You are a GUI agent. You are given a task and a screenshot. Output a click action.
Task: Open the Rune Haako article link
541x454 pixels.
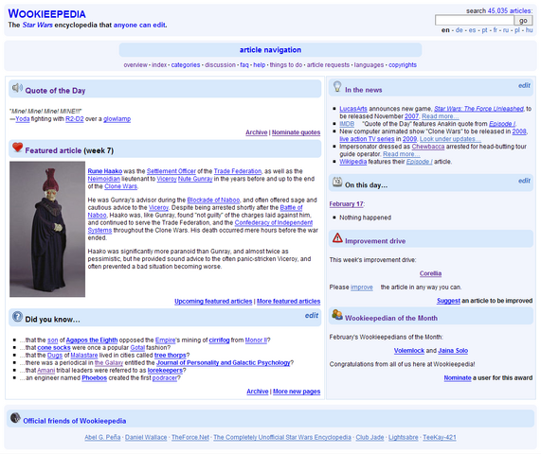(x=105, y=171)
